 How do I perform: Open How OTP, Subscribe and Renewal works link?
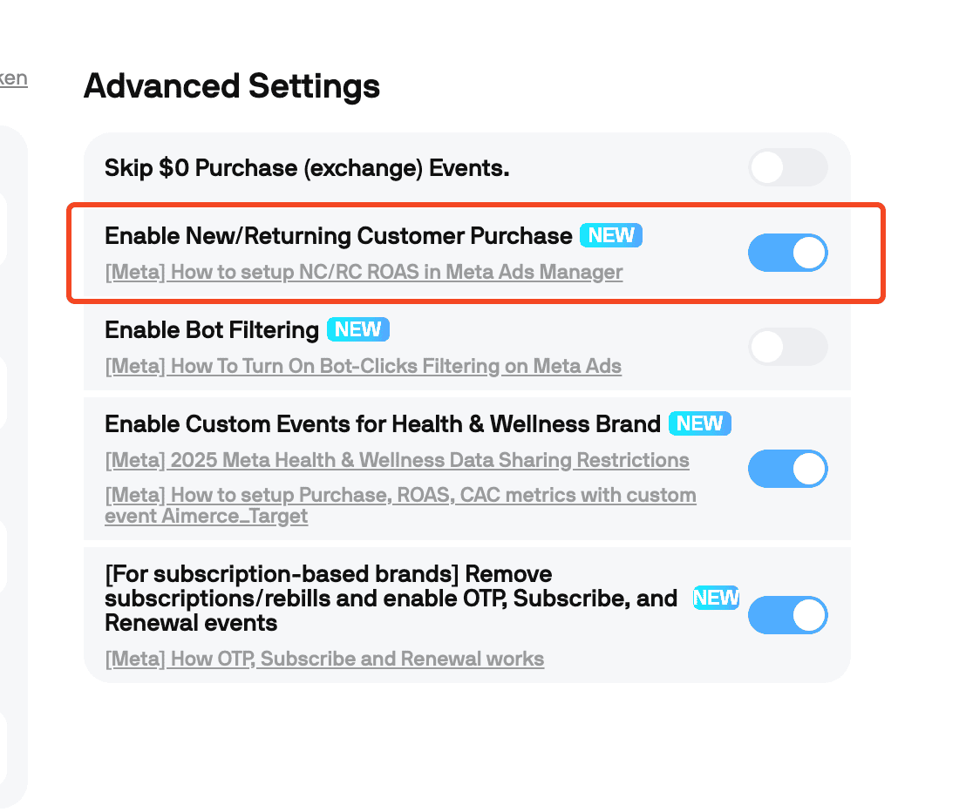click(324, 659)
